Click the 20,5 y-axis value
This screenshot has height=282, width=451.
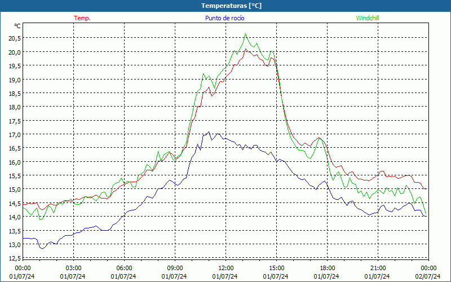(x=14, y=38)
